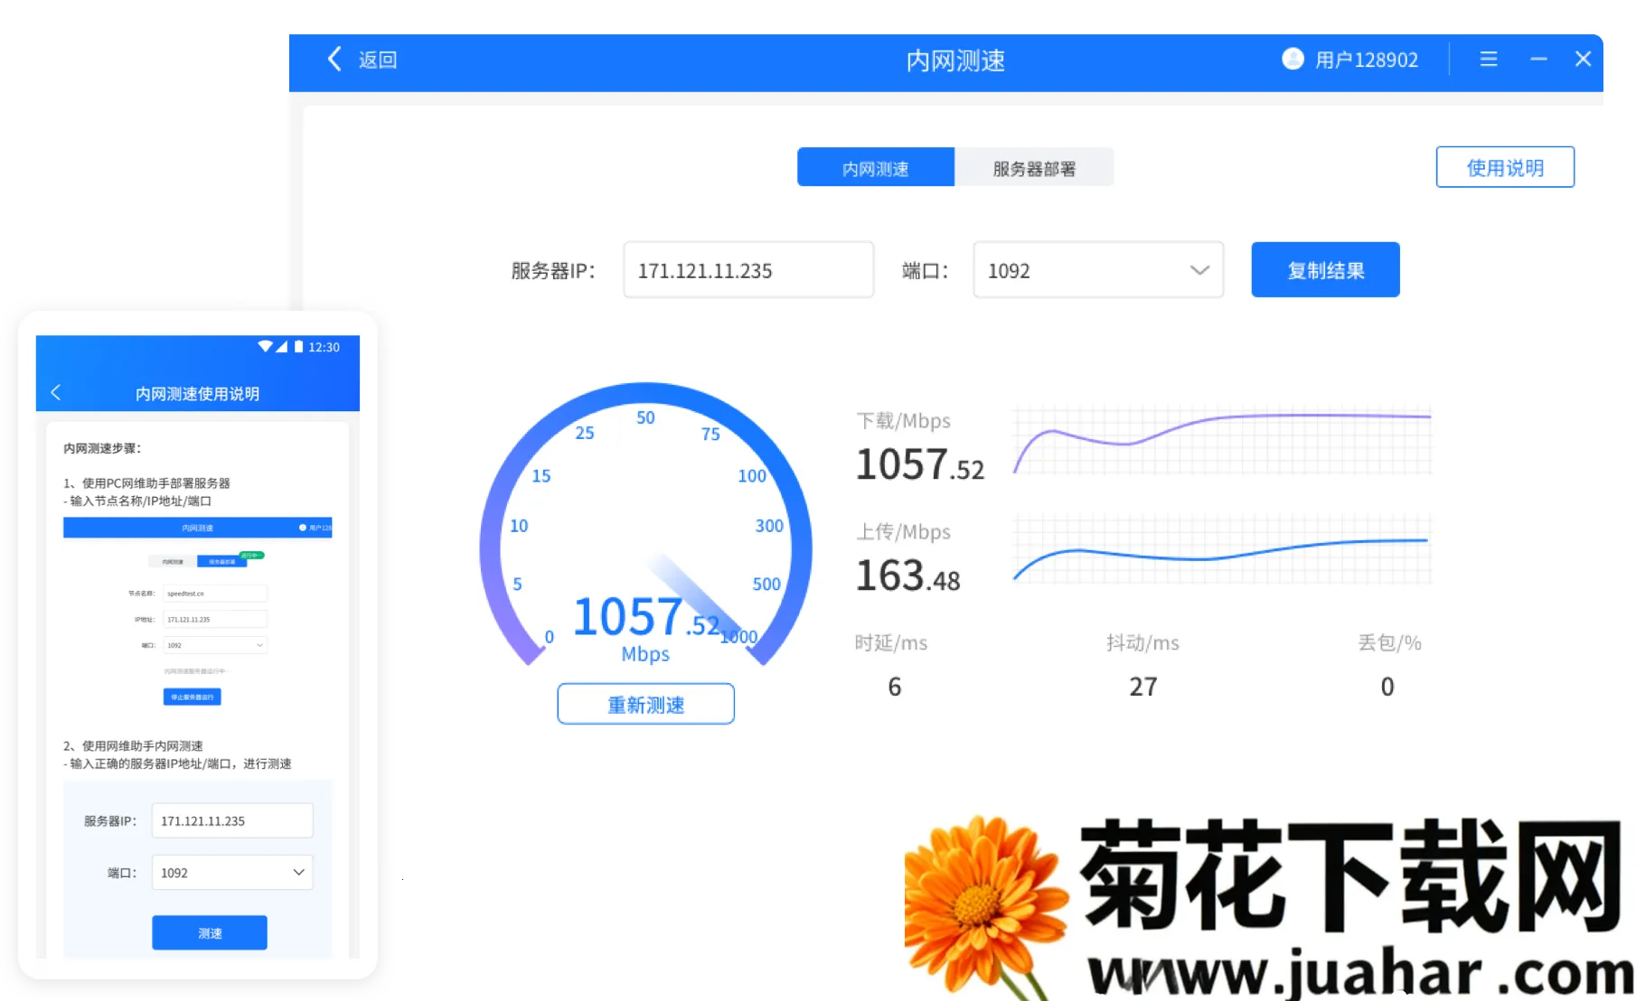Open the hamburger menu in the title bar
This screenshot has height=1001, width=1645.
click(x=1489, y=60)
